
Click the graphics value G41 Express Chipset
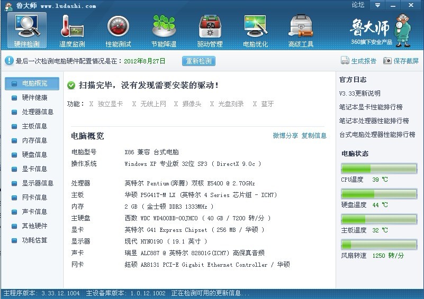[194, 230]
